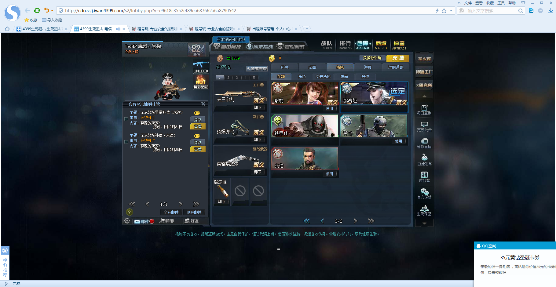Bookmark the page with the star icon
Image resolution: width=556 pixels, height=287 pixels.
pos(444,11)
